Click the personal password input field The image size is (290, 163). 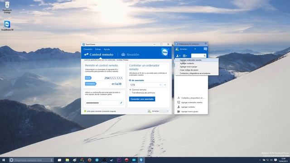point(102,103)
